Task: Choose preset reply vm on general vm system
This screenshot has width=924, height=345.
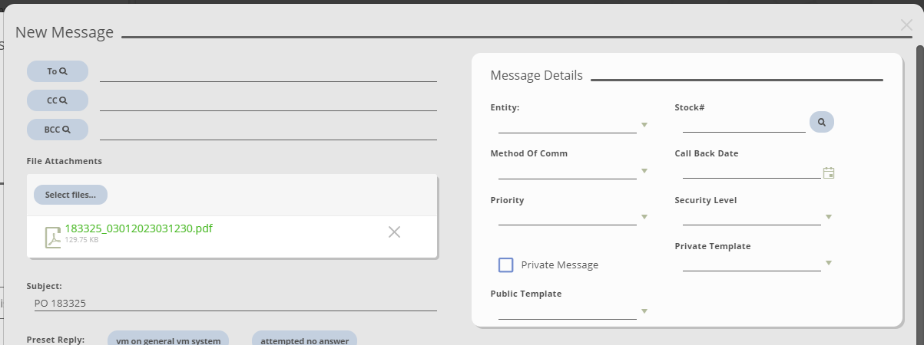Action: pyautogui.click(x=168, y=340)
